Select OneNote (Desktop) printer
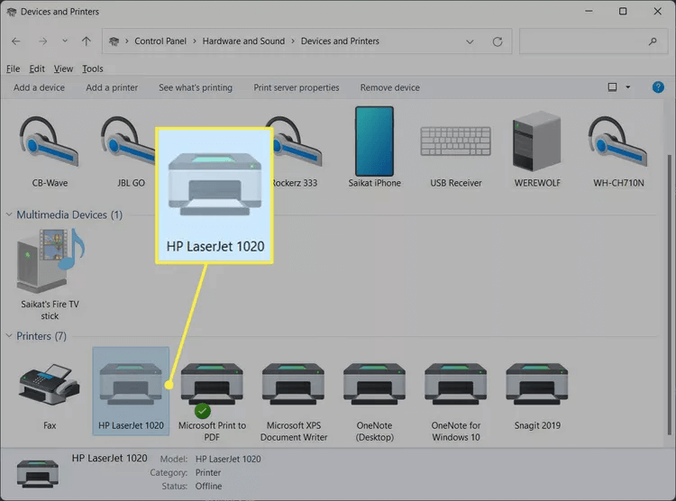 [x=374, y=401]
